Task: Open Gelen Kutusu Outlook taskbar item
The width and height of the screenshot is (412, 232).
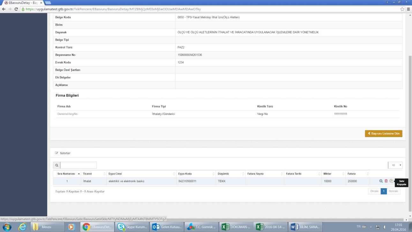Action: coord(166,227)
